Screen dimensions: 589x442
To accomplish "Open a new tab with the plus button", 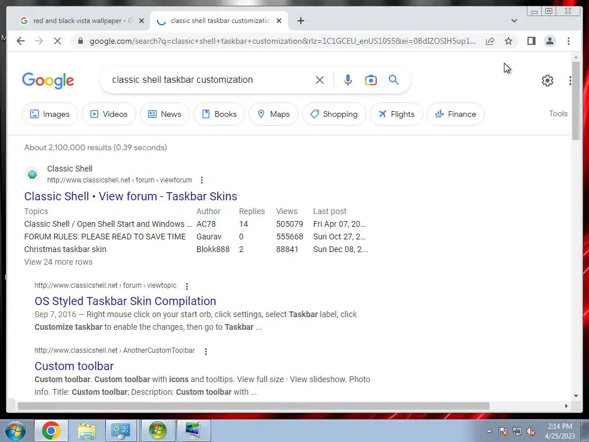I will coord(300,21).
